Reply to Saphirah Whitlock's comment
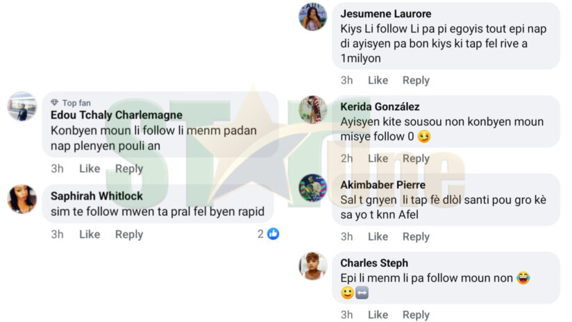The width and height of the screenshot is (572, 322). click(x=129, y=235)
